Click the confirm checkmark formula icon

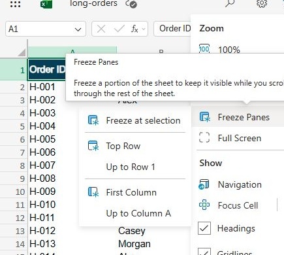point(119,29)
